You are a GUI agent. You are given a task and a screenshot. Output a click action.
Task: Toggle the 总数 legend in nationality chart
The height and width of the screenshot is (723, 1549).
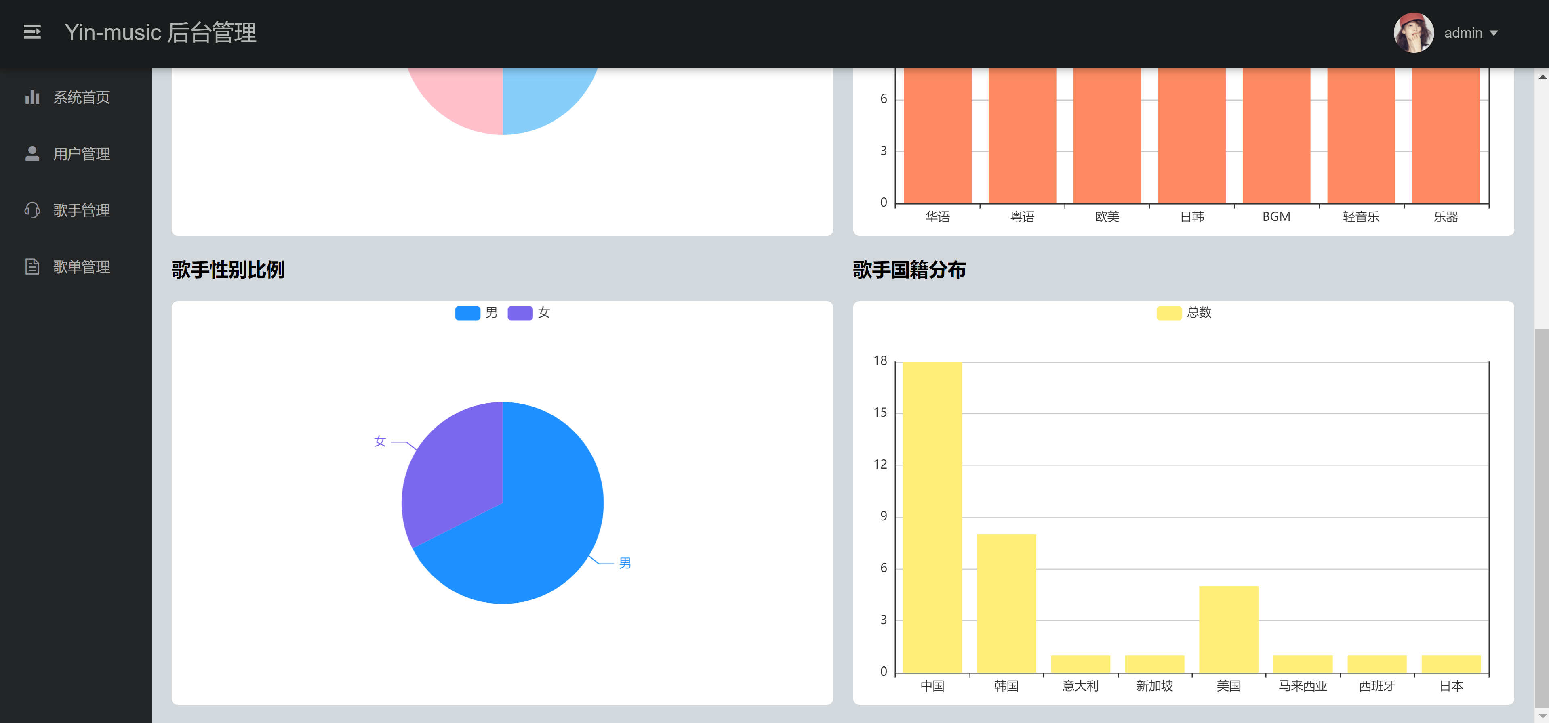(x=1184, y=313)
